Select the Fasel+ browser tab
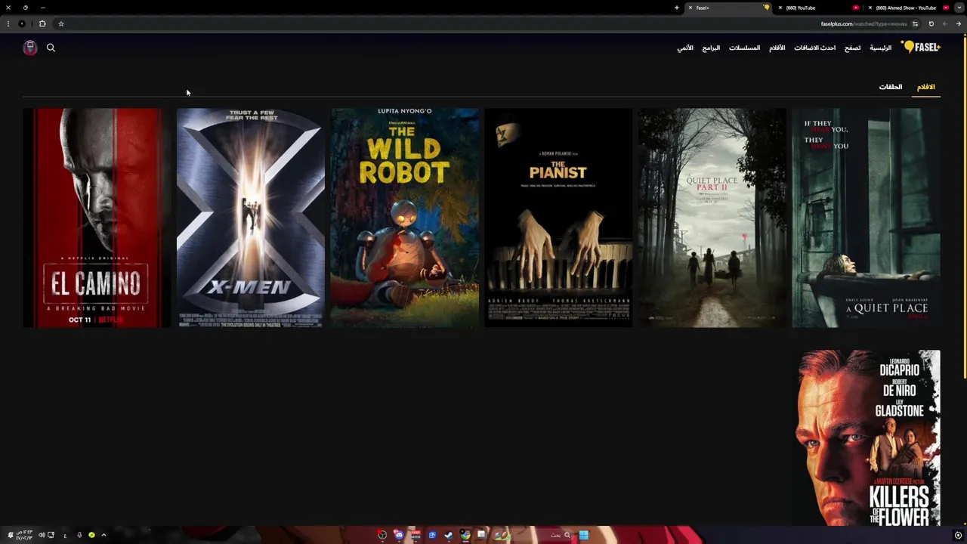Viewport: 967px width, 544px height. tap(728, 8)
